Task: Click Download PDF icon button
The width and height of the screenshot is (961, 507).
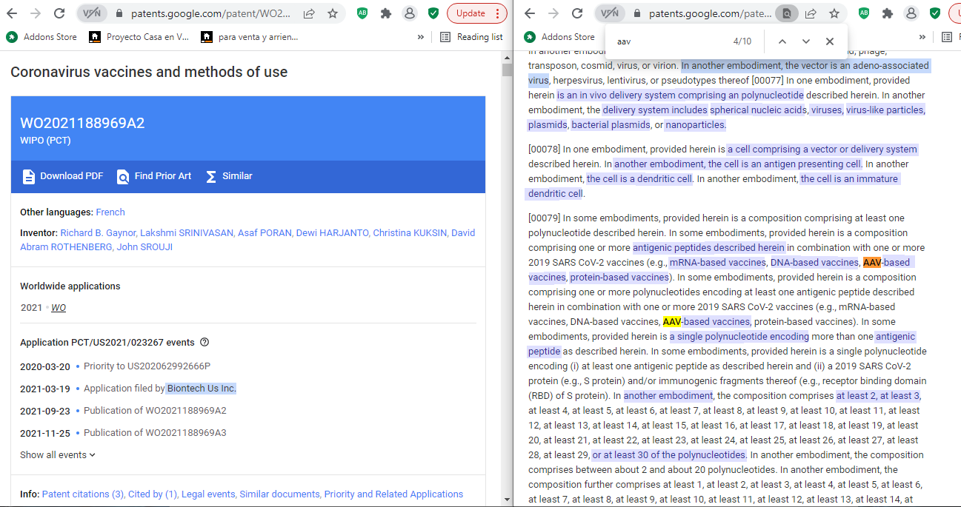Action: [x=29, y=176]
